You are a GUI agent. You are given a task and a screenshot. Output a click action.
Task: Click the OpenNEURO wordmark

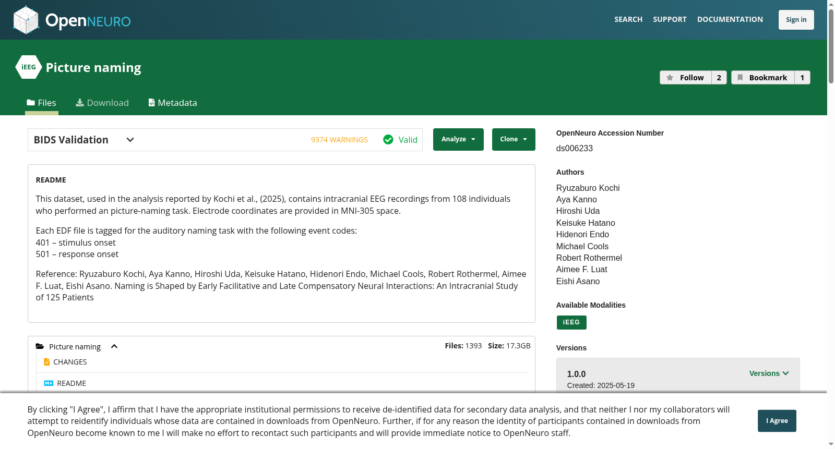88,21
